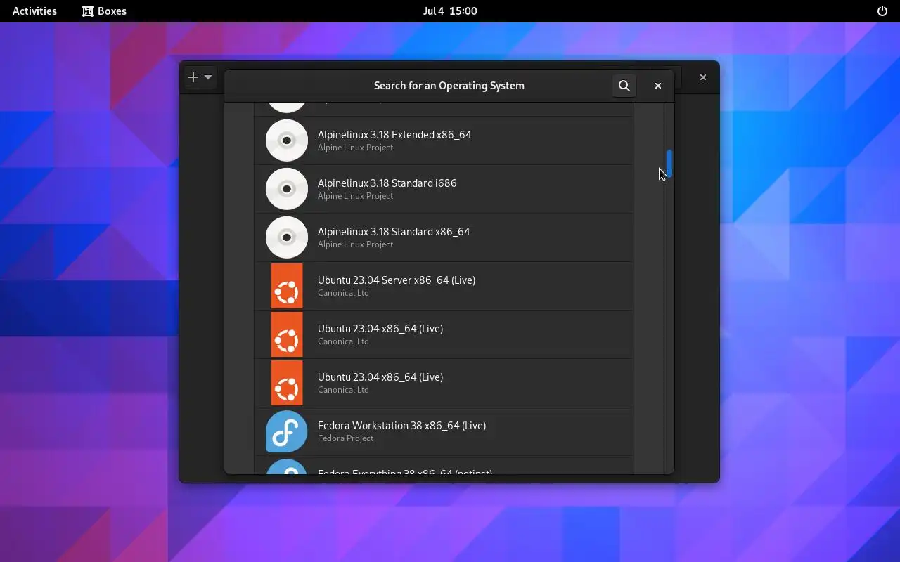Image resolution: width=900 pixels, height=562 pixels.
Task: Click the disc icon for Alpinelinux 3.18 Standard x86_64
Action: [287, 237]
